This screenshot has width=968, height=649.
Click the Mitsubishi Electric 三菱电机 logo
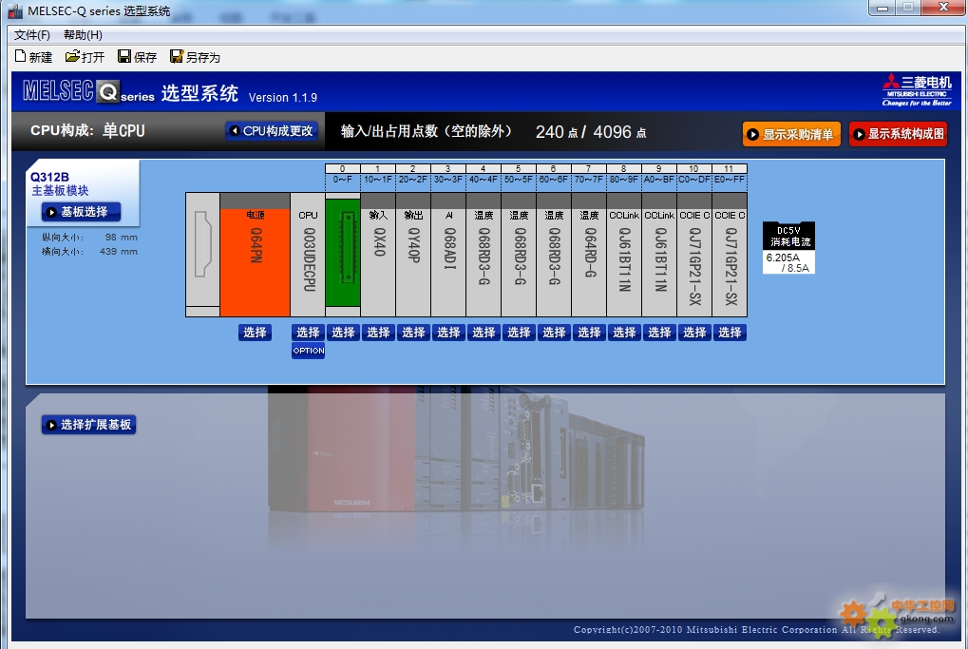pyautogui.click(x=917, y=90)
